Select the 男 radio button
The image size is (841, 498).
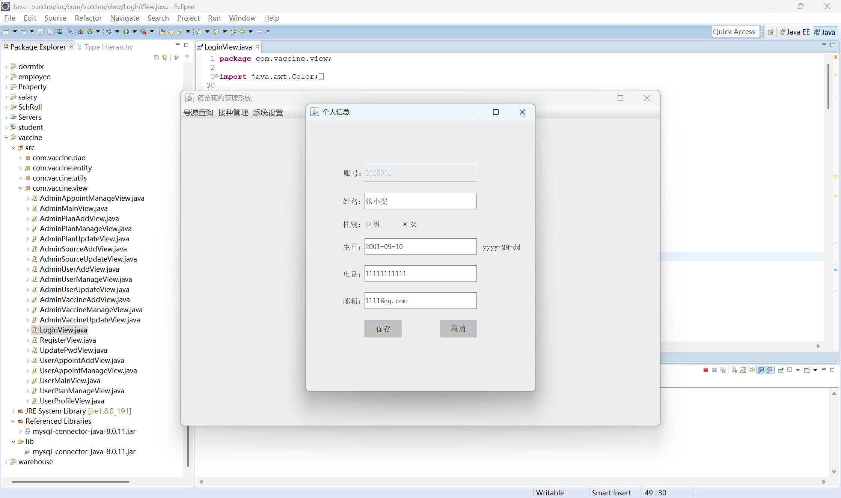click(x=368, y=224)
